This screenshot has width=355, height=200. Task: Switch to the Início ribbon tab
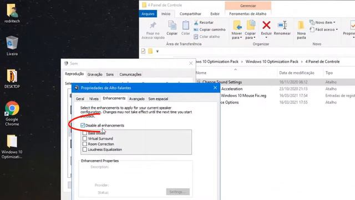[x=166, y=14]
